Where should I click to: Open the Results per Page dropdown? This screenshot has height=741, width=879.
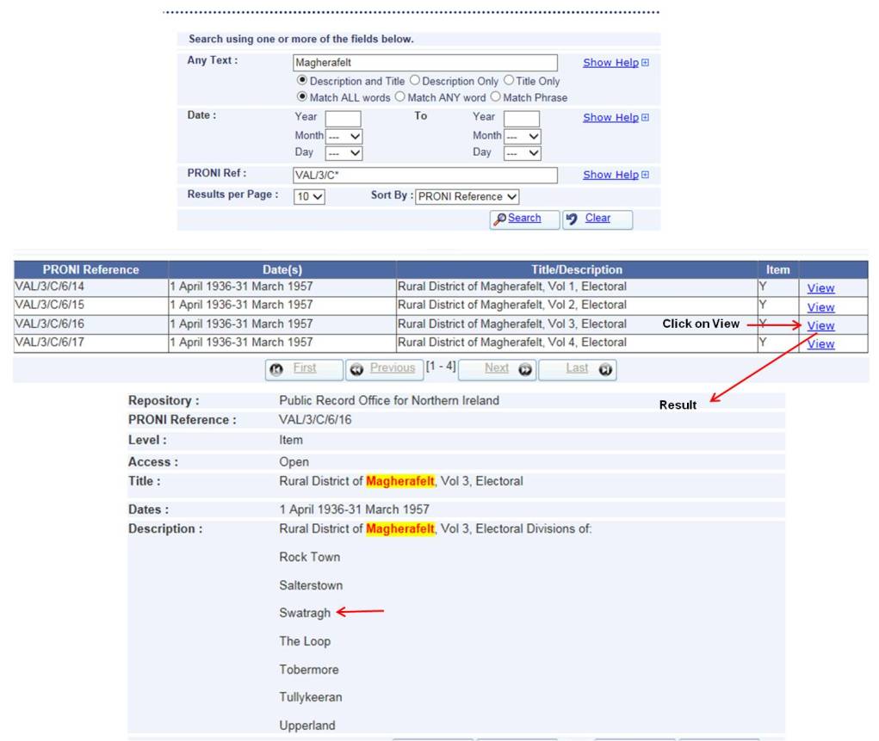(309, 197)
